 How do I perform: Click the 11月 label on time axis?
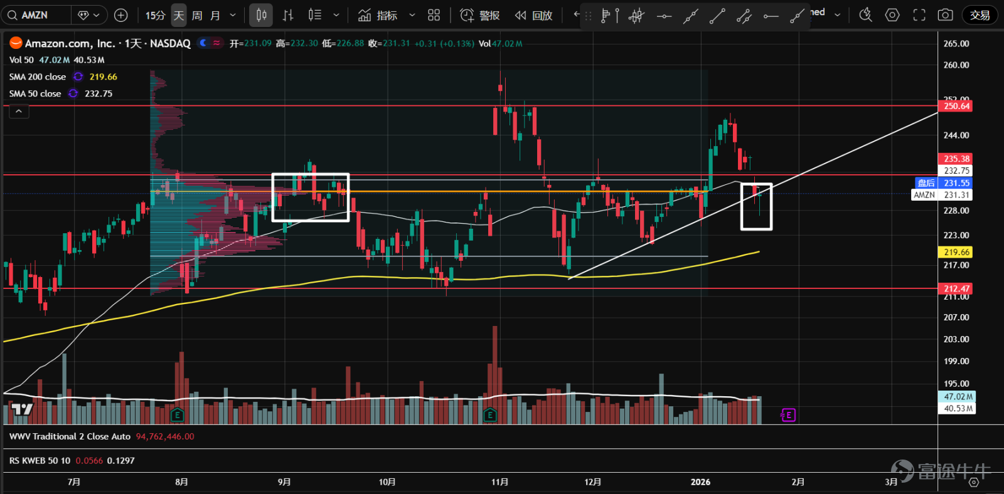coord(499,482)
